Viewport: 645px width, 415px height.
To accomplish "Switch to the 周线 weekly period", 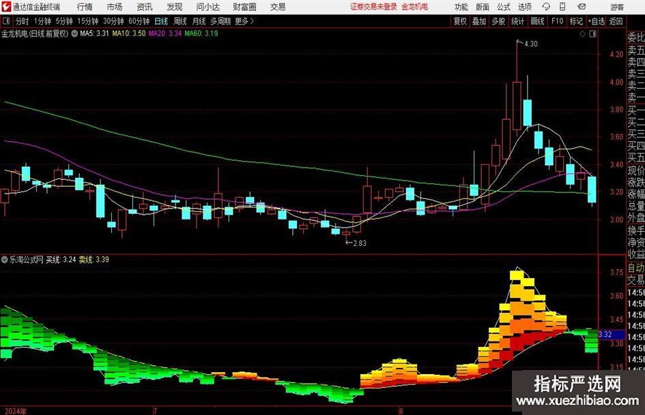I will tap(180, 21).
